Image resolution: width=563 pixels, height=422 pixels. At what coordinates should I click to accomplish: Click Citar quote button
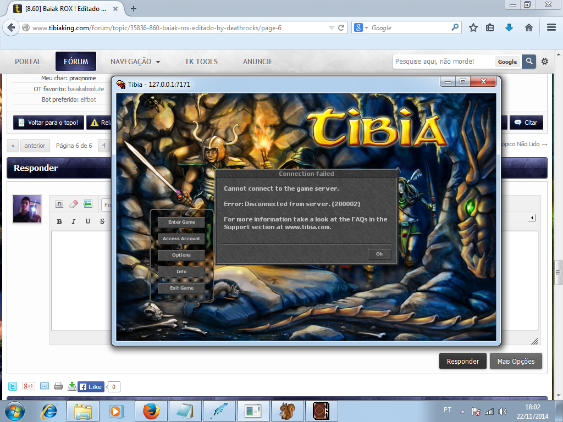[526, 123]
